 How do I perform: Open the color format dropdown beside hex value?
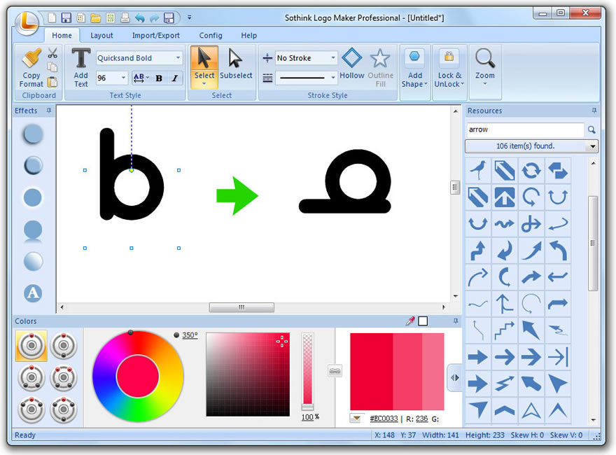[356, 419]
